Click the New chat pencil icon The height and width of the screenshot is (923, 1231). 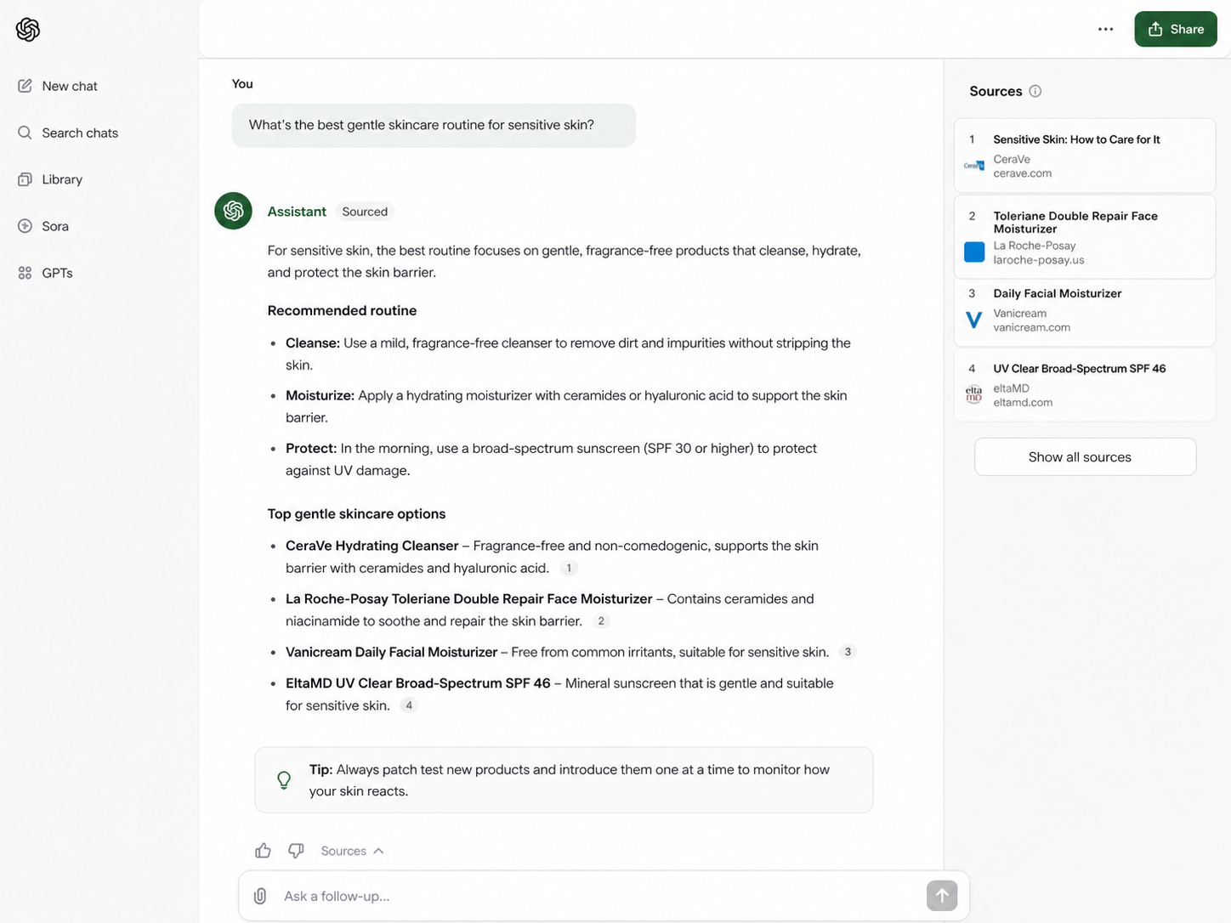[x=25, y=86]
